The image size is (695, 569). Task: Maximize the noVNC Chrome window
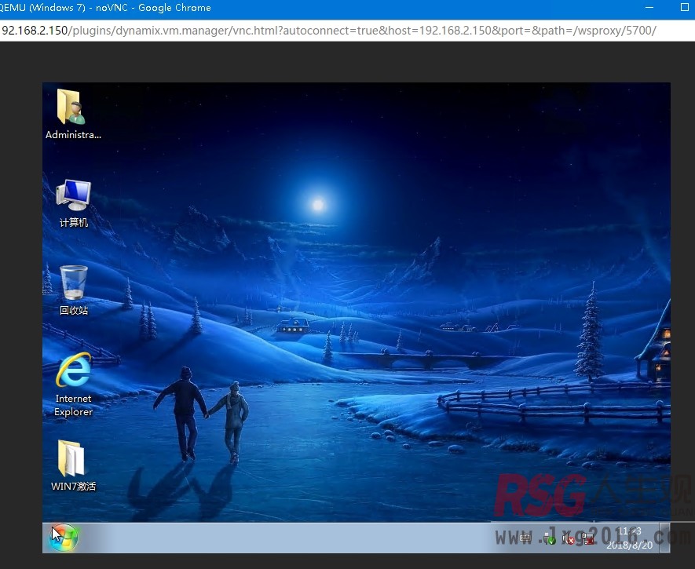(684, 8)
